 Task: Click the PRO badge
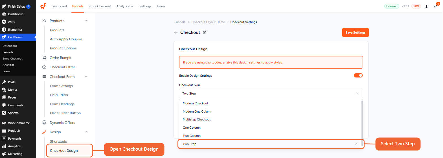pyautogui.click(x=416, y=6)
